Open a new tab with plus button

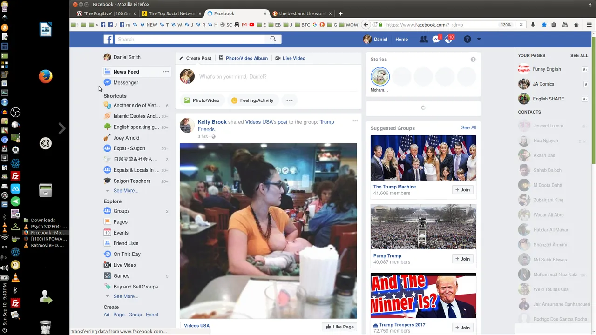340,13
